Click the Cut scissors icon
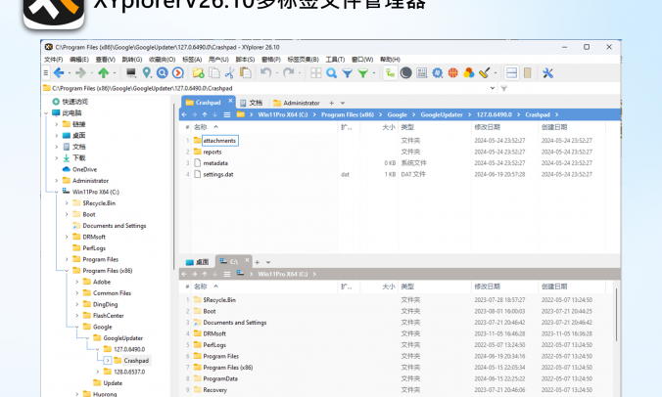The width and height of the screenshot is (662, 397). point(230,73)
